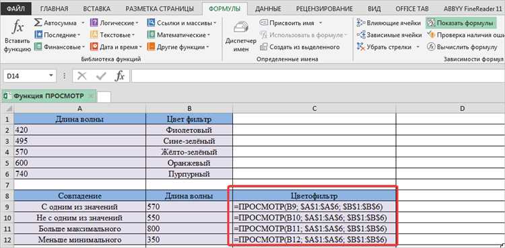Click the formula bar fx icon
Image resolution: width=505 pixels, height=248 pixels.
pos(119,76)
